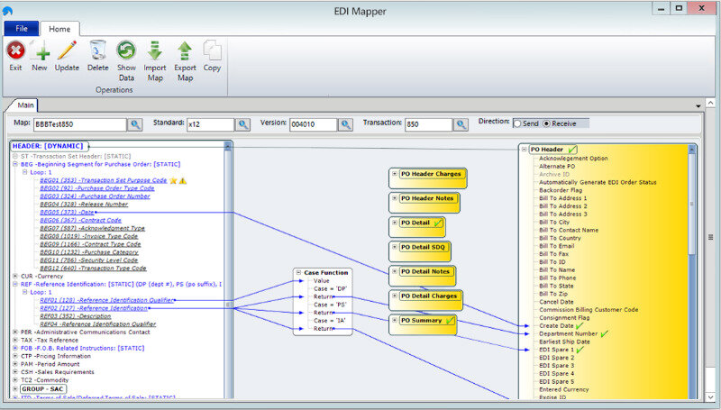Screen dimensions: 721x410
Task: Click in the Version input field
Action: [x=313, y=124]
